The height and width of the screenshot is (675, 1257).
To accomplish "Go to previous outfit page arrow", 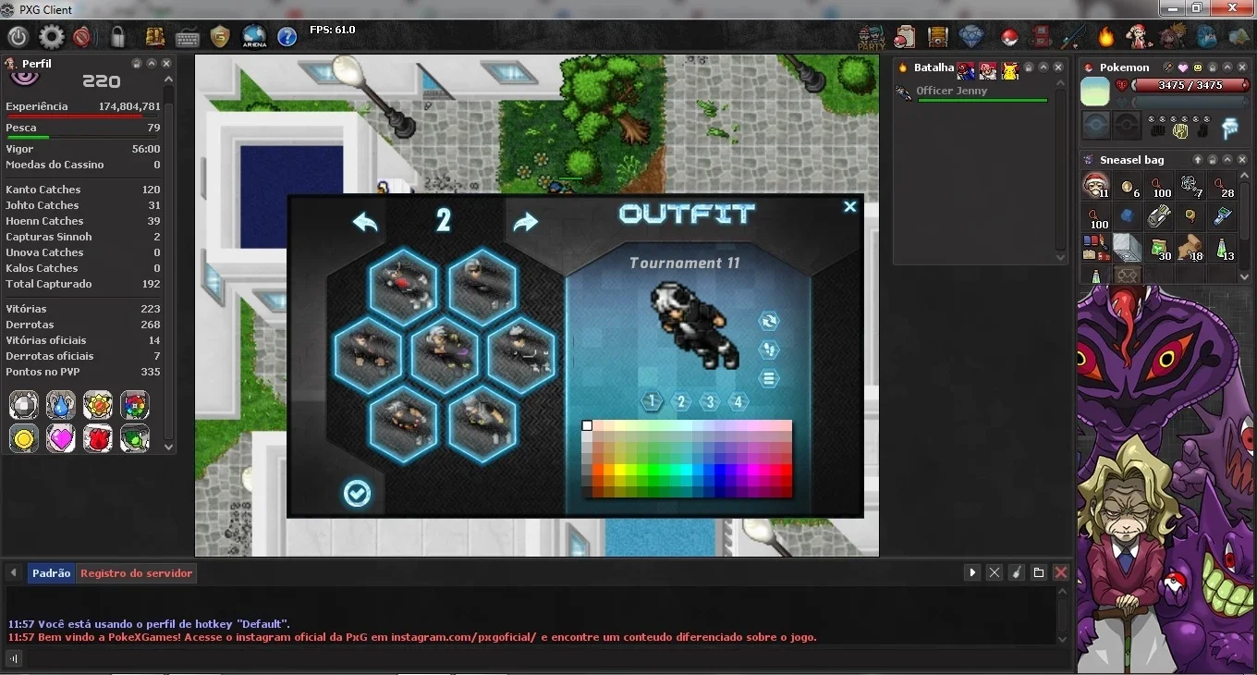I will click(x=365, y=222).
